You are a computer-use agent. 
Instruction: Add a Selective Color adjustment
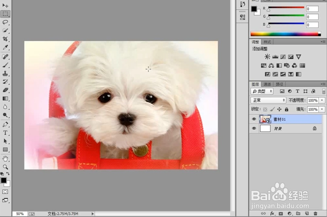pyautogui.click(x=291, y=74)
